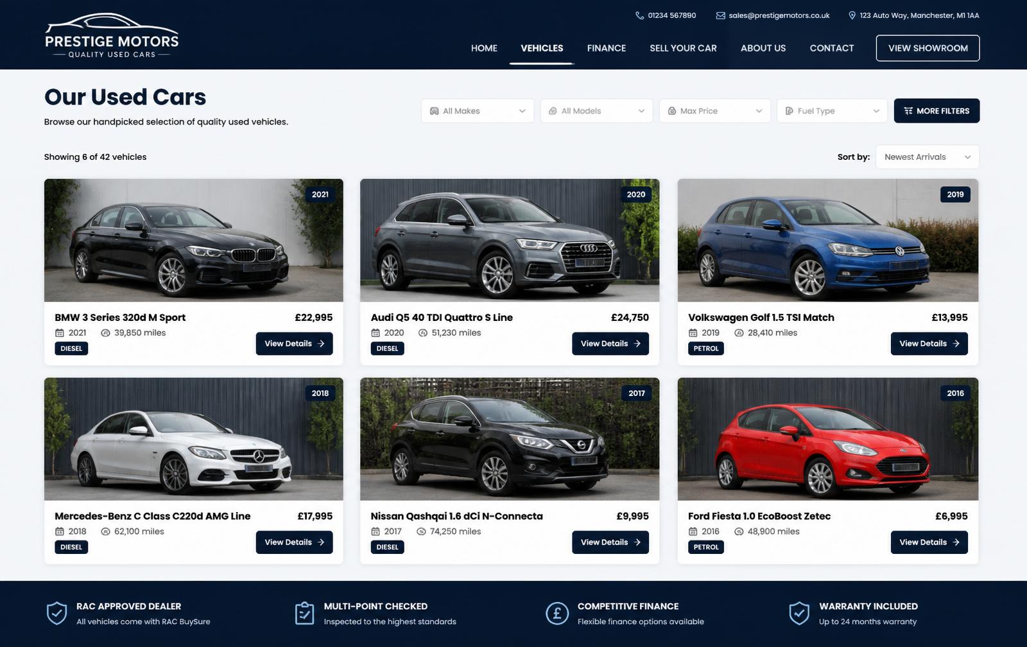The image size is (1027, 647).
Task: Open Audi Q5 car photo
Action: (510, 241)
